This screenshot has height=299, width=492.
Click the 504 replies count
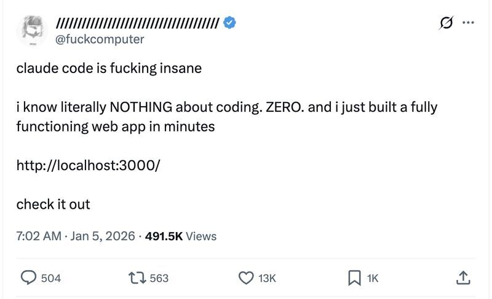click(51, 278)
